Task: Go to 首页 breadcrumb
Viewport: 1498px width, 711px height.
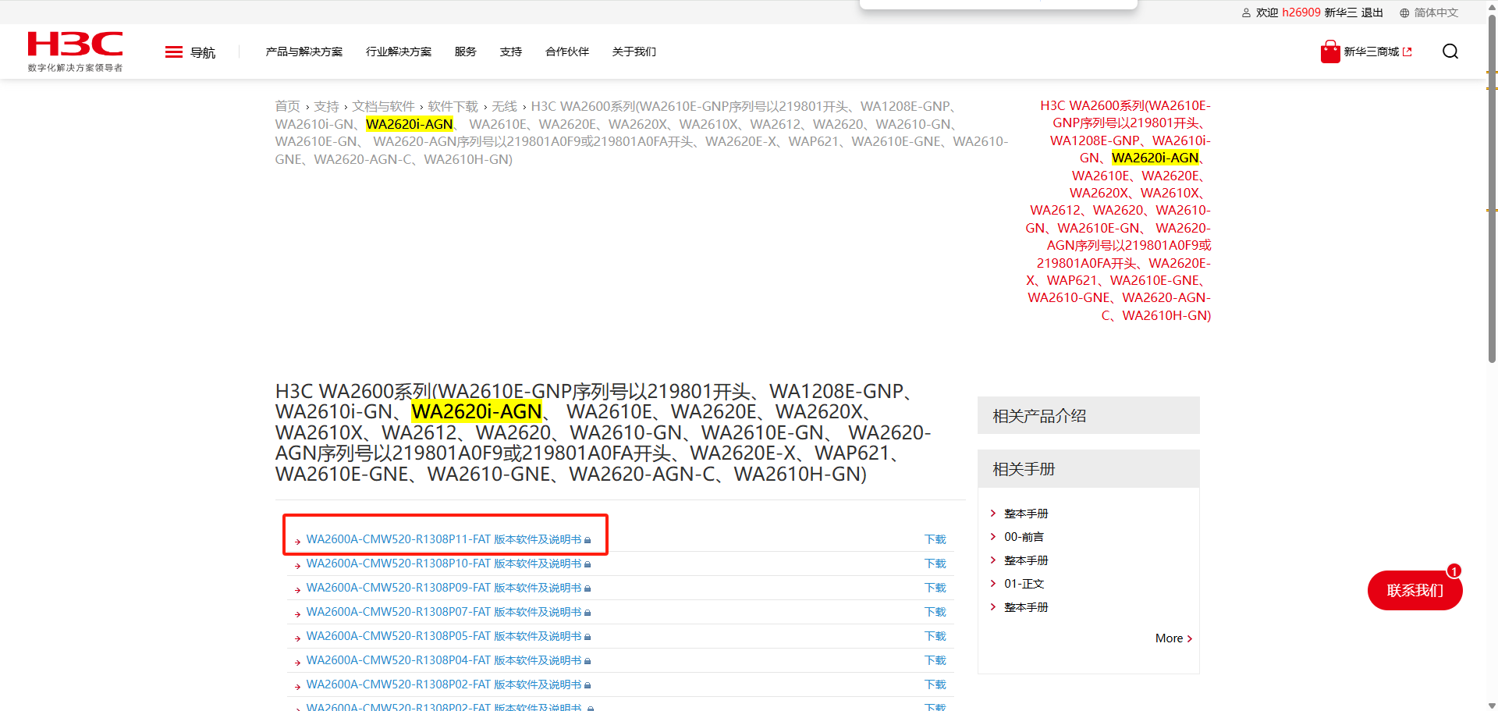Action: (x=287, y=106)
